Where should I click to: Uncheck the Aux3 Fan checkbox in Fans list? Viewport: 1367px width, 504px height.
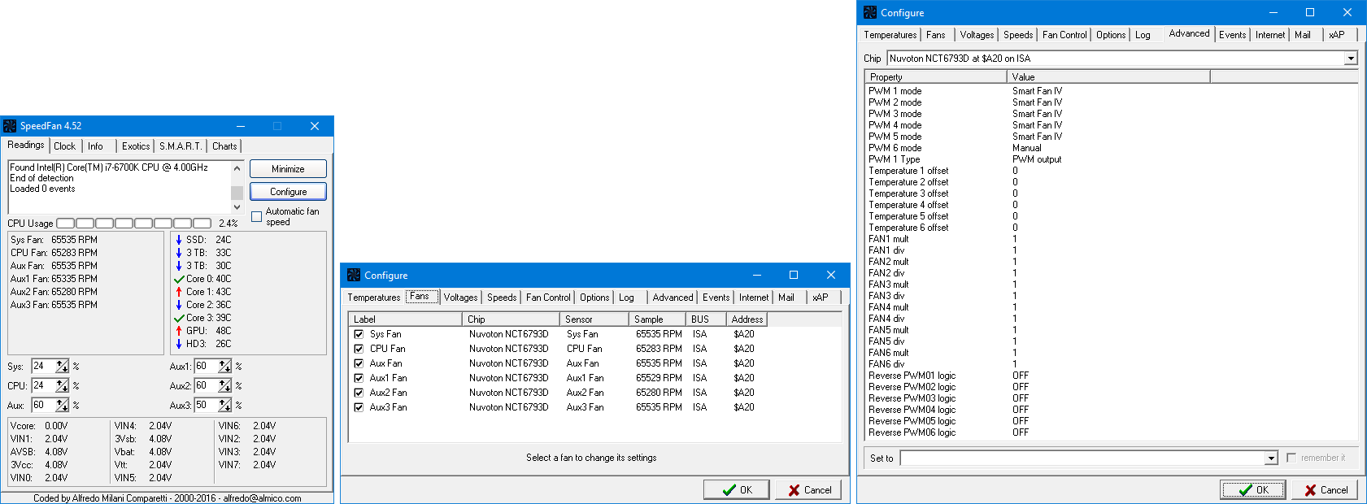(x=359, y=407)
